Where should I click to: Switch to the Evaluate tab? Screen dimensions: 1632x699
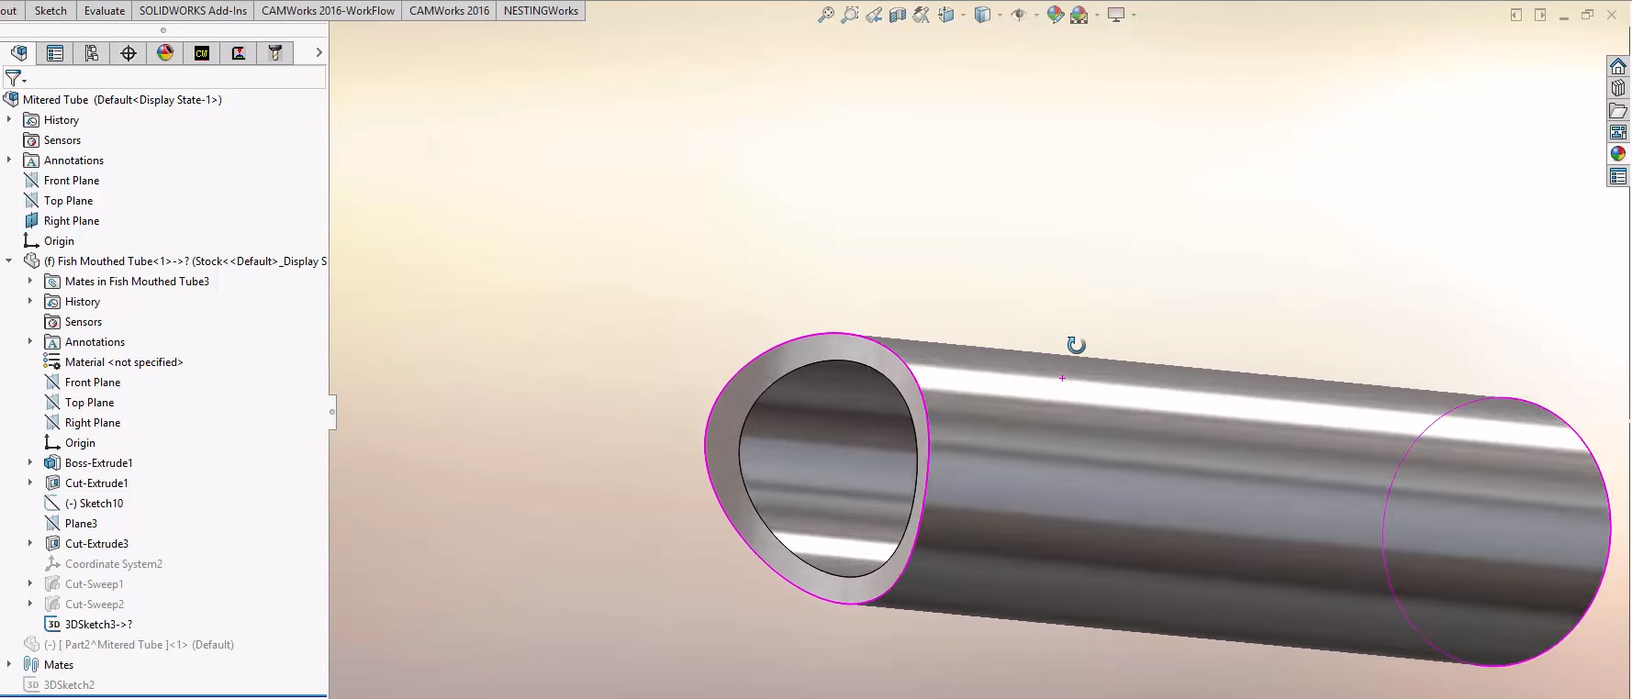104,11
